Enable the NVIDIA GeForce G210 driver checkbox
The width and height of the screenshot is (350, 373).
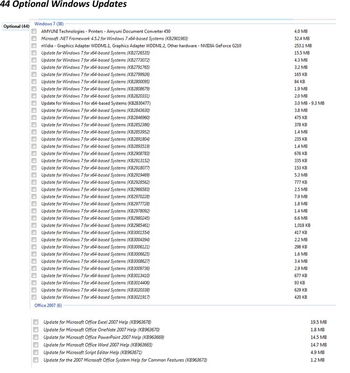point(34,46)
